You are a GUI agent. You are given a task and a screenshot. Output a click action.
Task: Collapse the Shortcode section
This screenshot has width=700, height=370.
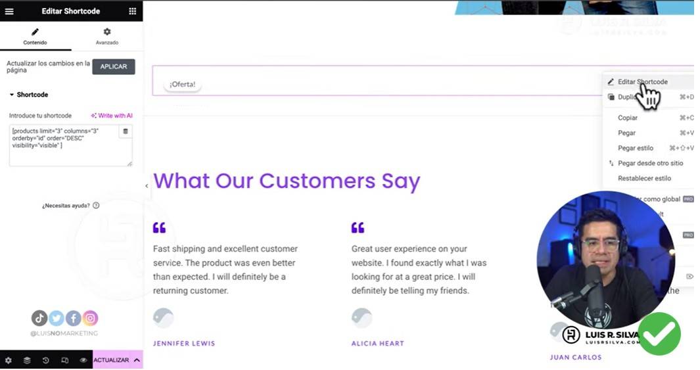[x=28, y=95]
